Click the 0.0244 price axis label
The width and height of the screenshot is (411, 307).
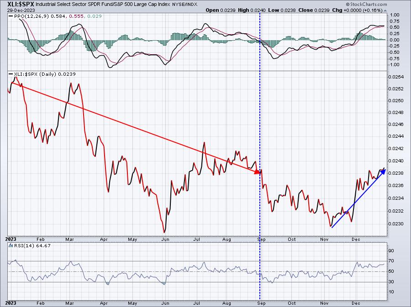click(x=396, y=136)
